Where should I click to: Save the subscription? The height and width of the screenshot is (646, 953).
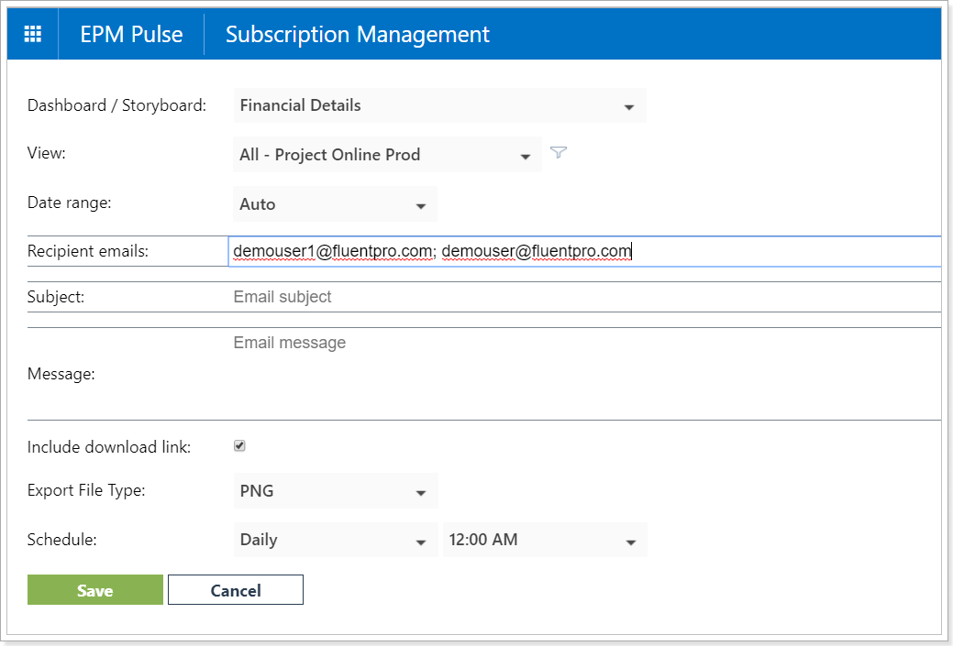(x=95, y=590)
